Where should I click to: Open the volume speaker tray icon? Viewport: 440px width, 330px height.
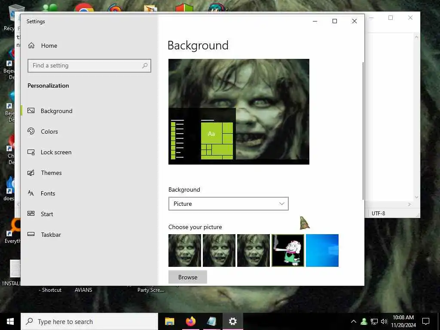tap(384, 321)
